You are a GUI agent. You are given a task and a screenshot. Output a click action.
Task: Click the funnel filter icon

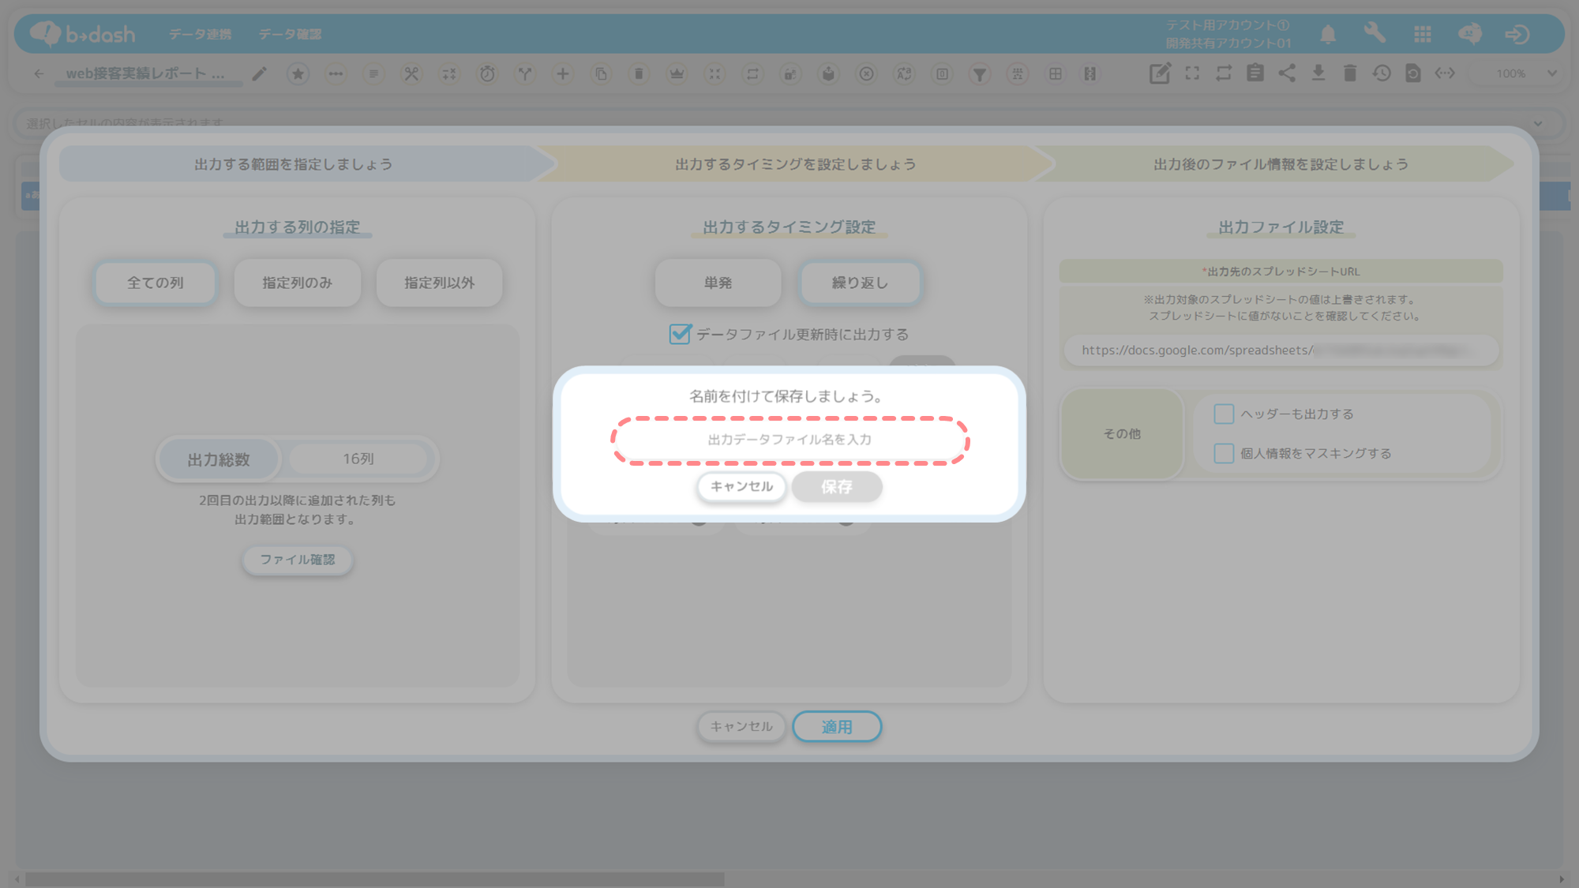click(x=980, y=73)
